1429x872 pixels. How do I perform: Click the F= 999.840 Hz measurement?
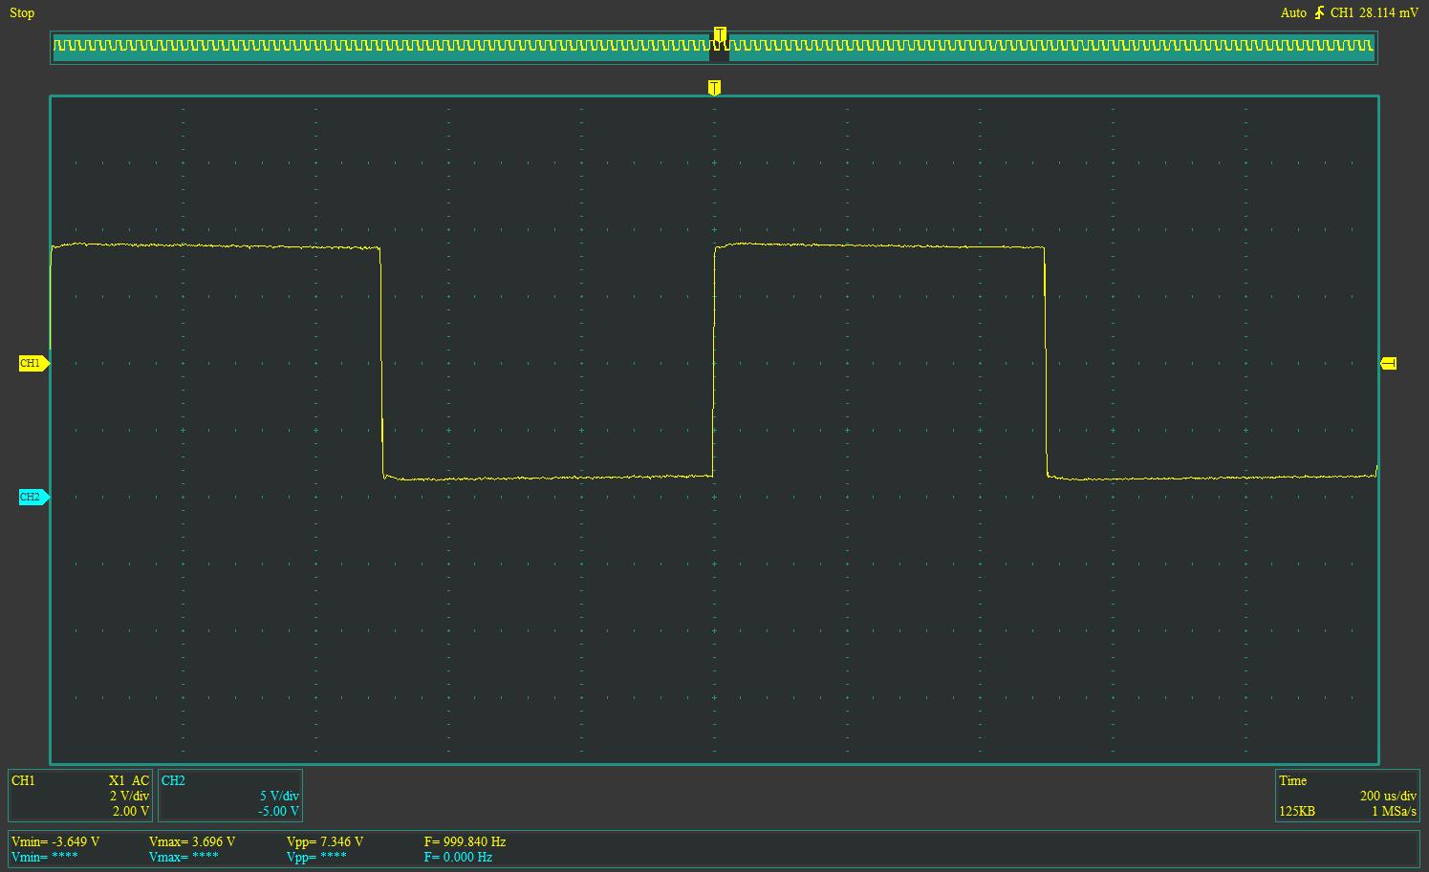point(465,841)
